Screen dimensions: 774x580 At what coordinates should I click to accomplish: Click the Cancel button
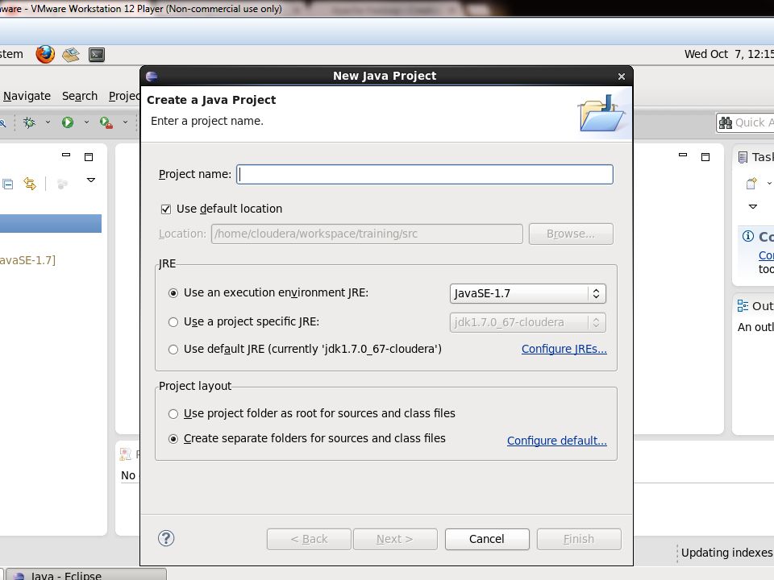487,539
